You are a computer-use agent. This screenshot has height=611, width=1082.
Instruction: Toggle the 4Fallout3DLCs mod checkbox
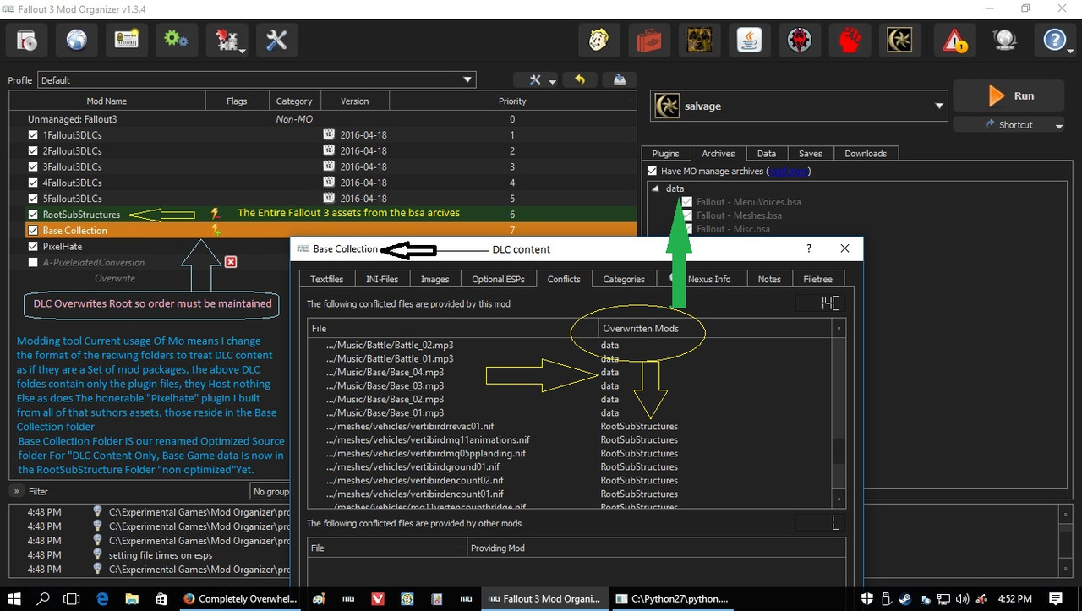(x=33, y=183)
